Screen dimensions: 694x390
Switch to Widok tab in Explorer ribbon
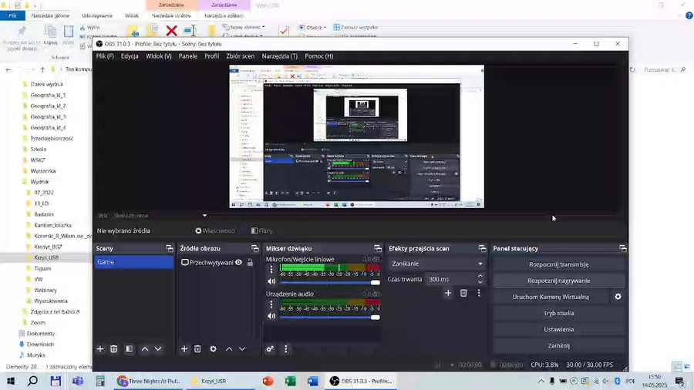click(131, 15)
